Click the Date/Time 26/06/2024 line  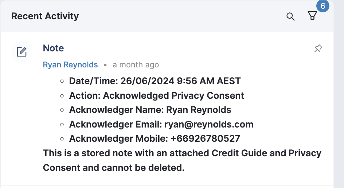click(155, 81)
